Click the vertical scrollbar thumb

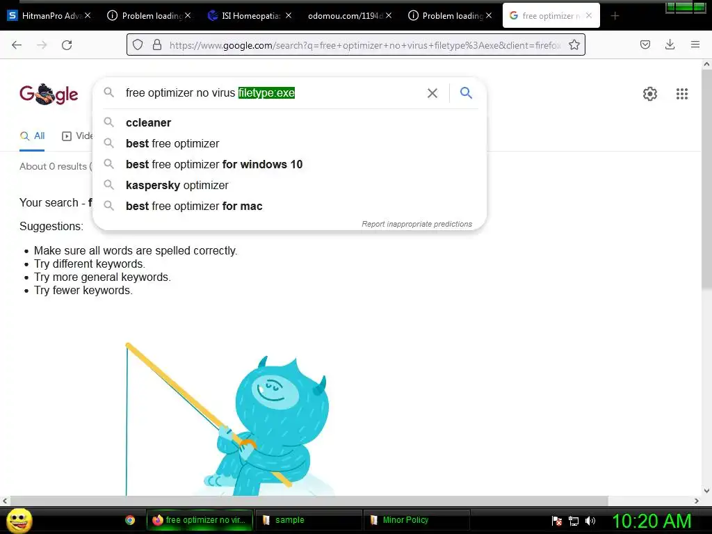pyautogui.click(x=706, y=179)
